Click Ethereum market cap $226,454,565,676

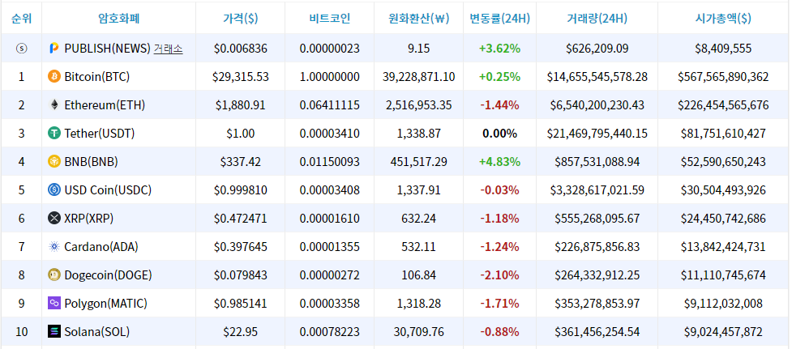pos(723,105)
